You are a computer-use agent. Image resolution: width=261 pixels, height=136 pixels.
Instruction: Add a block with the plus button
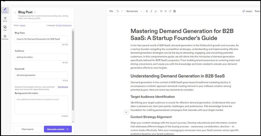126,112
